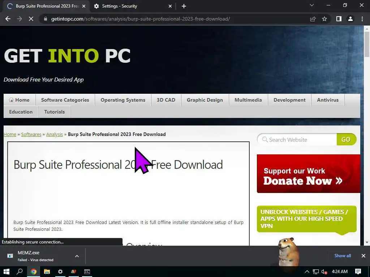Open the Education category

click(21, 112)
